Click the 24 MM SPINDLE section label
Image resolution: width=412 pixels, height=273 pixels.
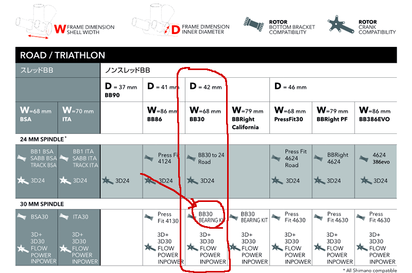pos(43,139)
